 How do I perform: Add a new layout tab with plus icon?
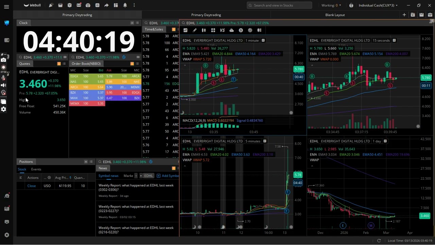tap(404, 15)
